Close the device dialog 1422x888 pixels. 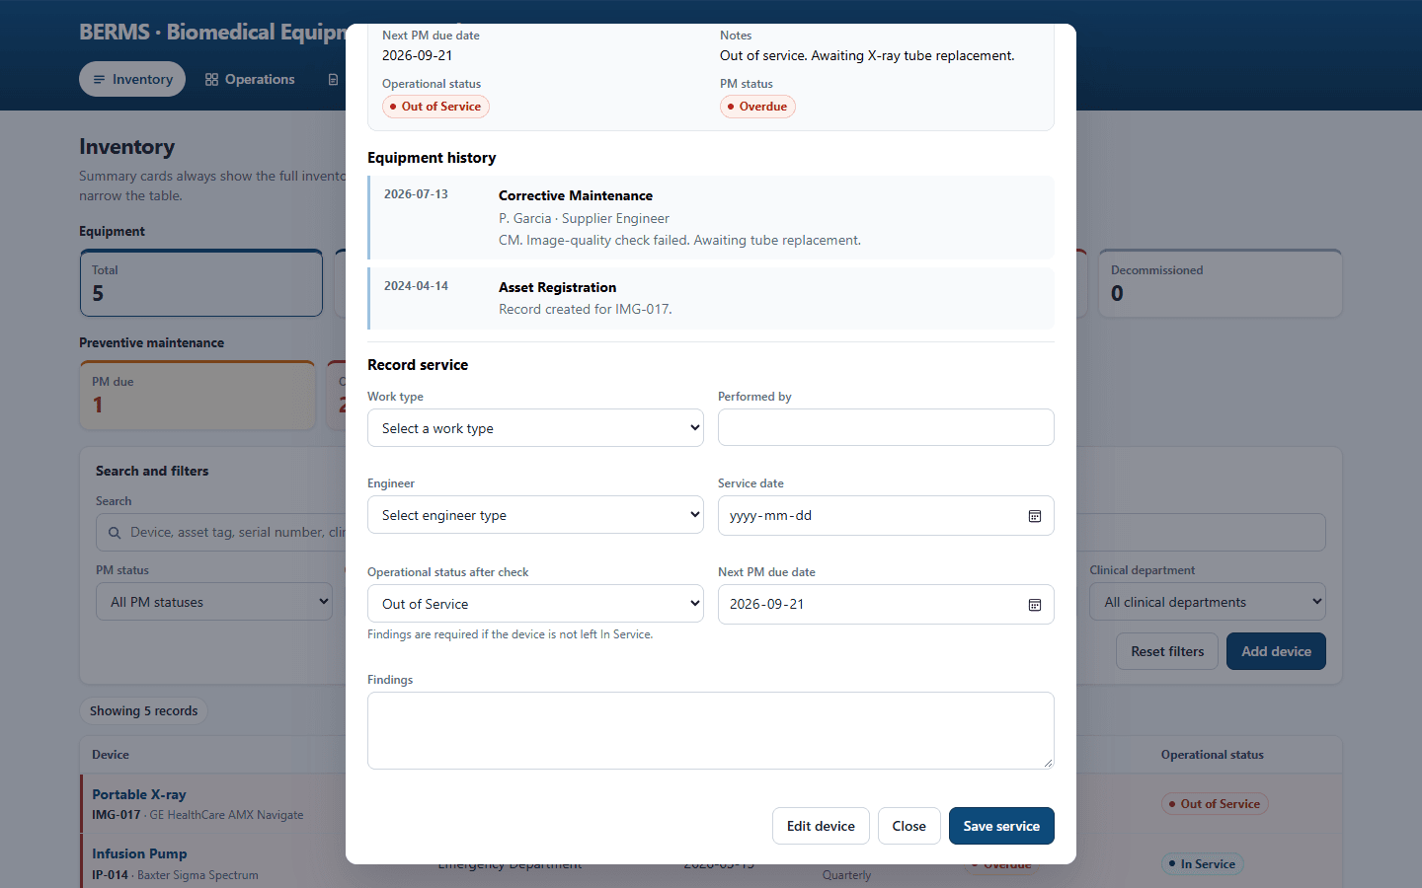point(908,826)
